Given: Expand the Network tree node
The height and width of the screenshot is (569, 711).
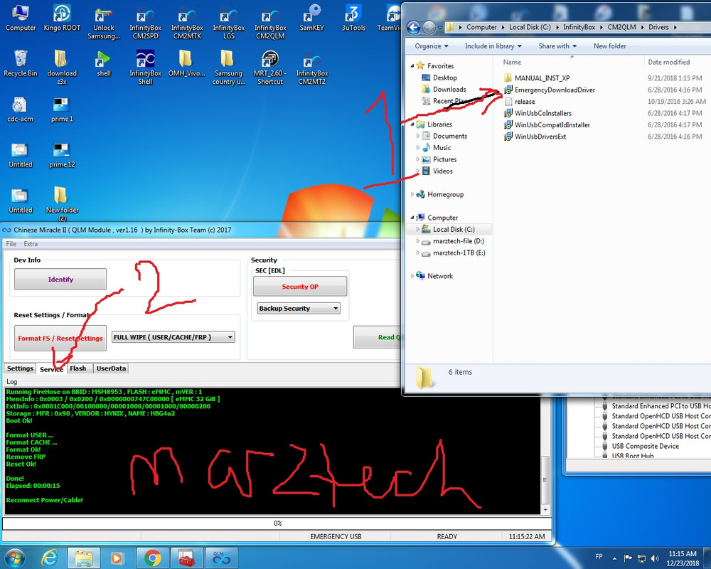Looking at the screenshot, I should coord(412,276).
